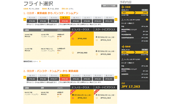Click the plane icon under 22時間30分 flight
173x104 pixels.
[x=58, y=53]
